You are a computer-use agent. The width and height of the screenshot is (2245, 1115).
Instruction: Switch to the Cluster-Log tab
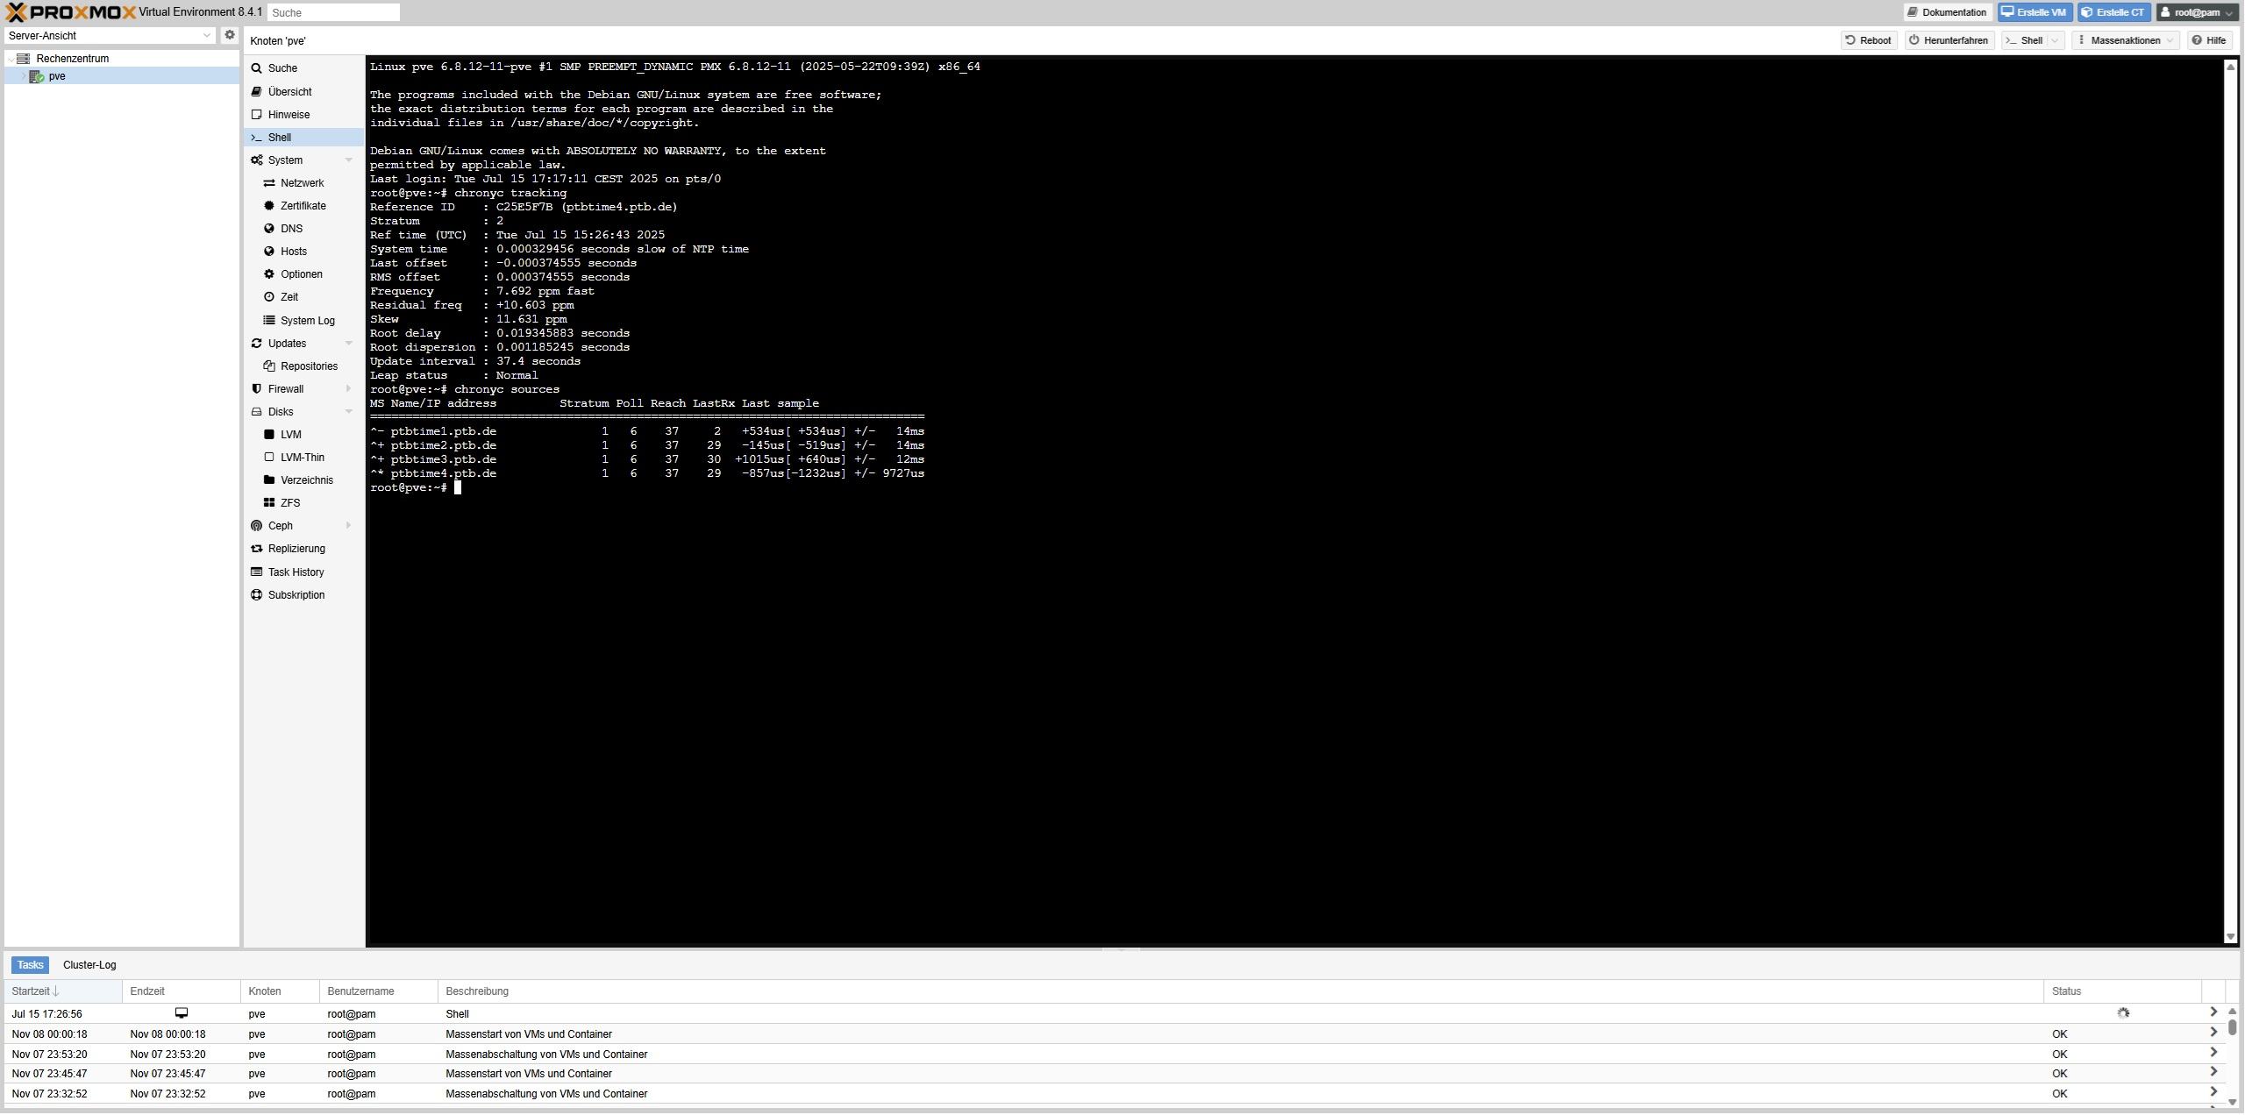point(89,965)
